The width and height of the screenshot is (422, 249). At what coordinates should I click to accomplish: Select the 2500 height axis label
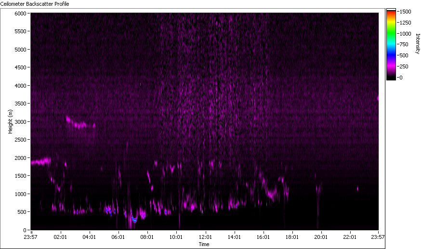pos(20,140)
